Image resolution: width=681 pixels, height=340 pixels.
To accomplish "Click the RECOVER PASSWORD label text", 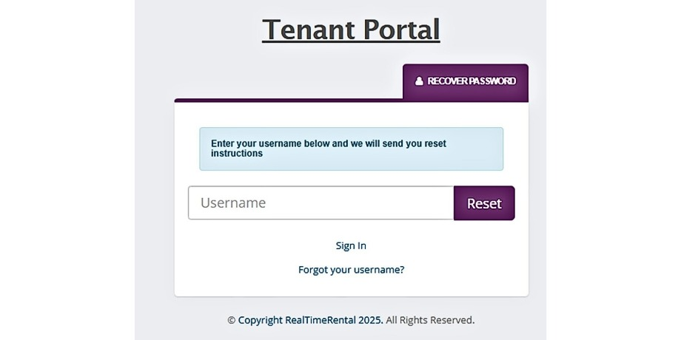I will coord(472,81).
